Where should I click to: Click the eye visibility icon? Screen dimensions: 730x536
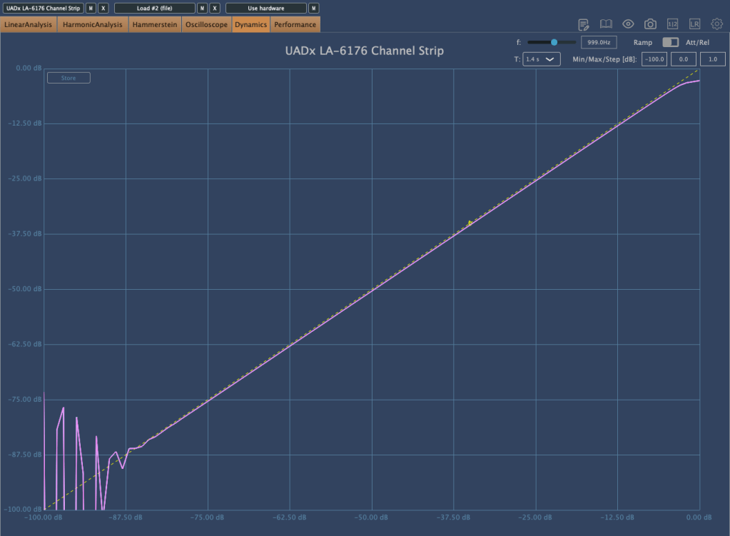628,24
